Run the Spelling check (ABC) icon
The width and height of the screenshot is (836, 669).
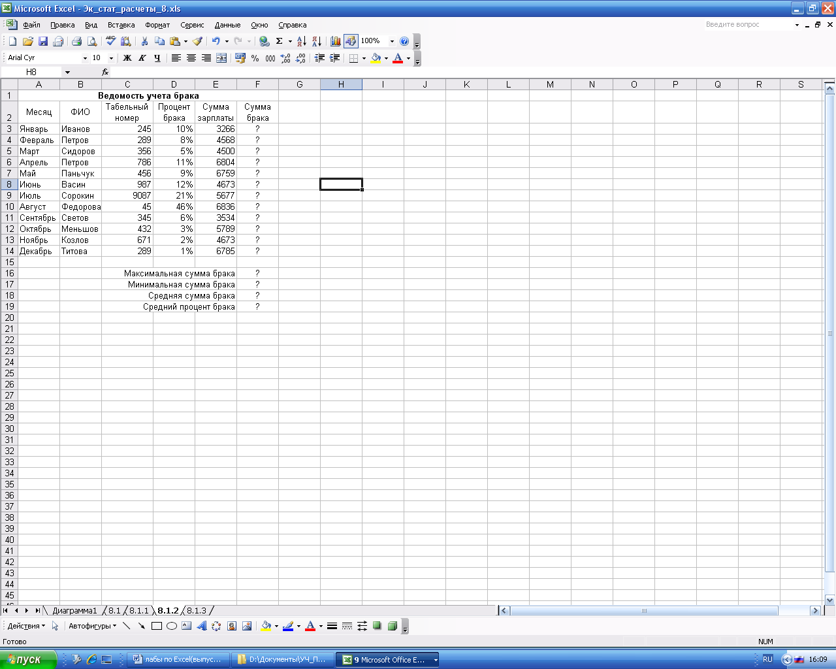[x=110, y=41]
